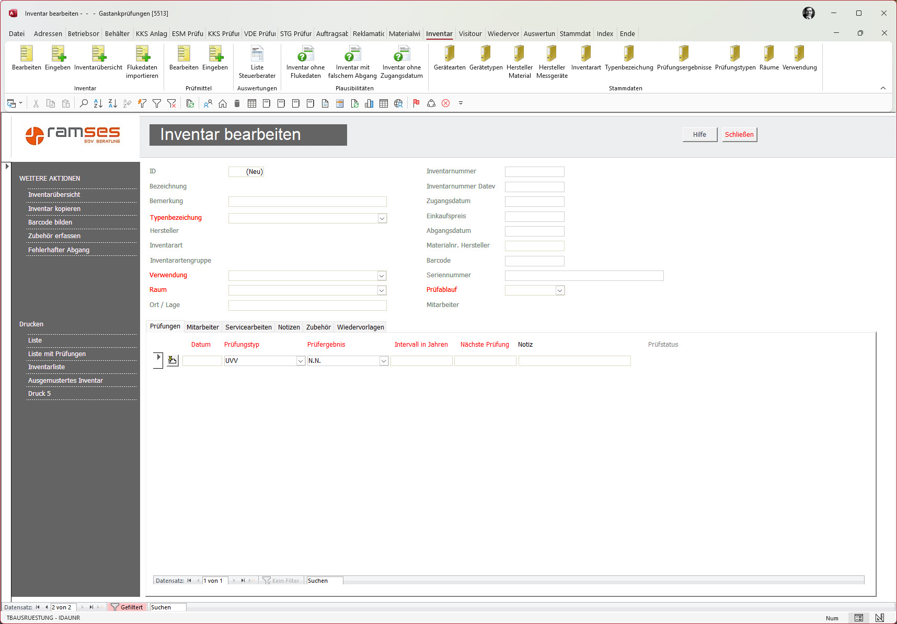897x624 pixels.
Task: Collapse the ribbon with chevron
Action: pyautogui.click(x=883, y=88)
